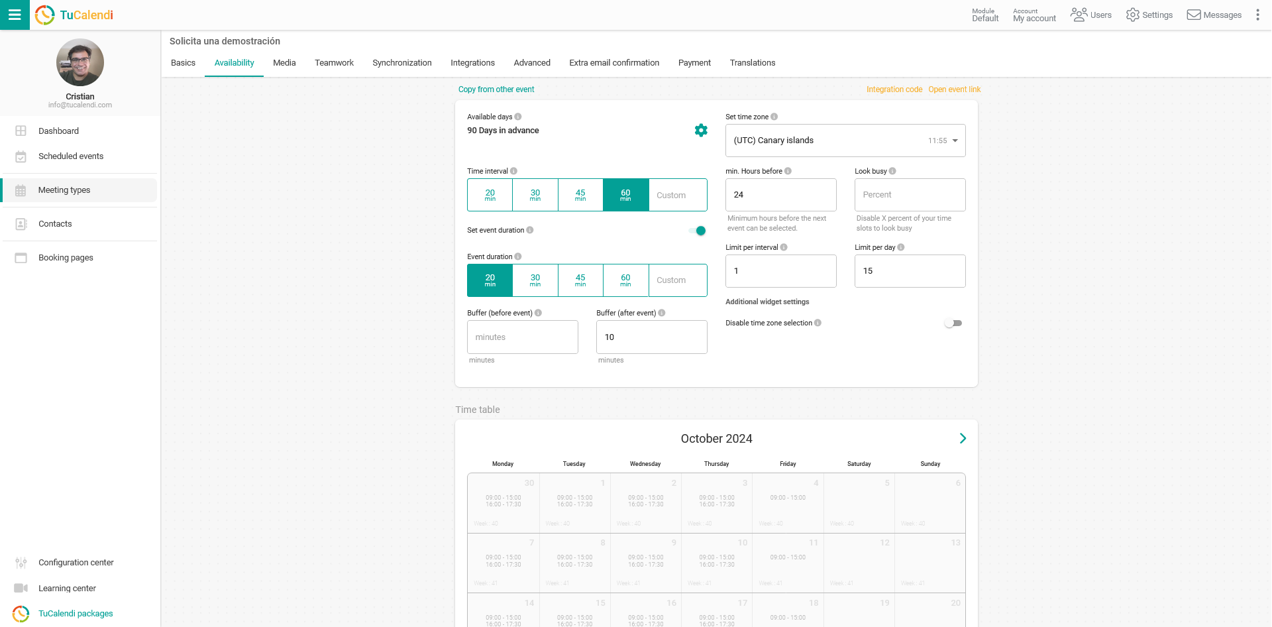Click the teal gear next to Available days
The height and width of the screenshot is (627, 1272).
701,130
